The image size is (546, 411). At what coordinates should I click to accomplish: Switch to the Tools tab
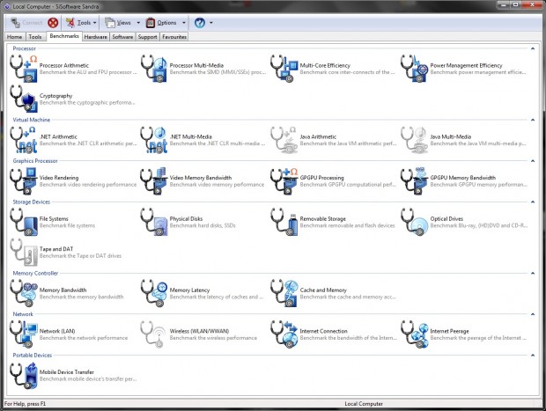pos(35,37)
